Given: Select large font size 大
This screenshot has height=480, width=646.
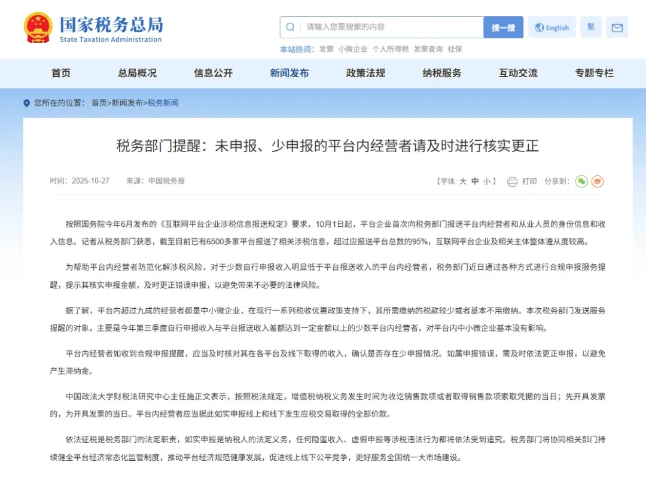Looking at the screenshot, I should tap(462, 181).
